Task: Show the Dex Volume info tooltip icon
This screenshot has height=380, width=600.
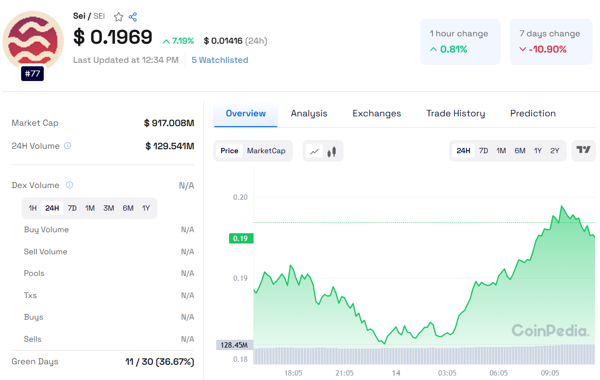Action: (x=70, y=185)
